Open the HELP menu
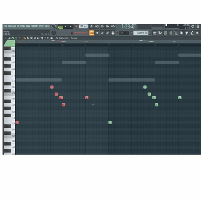Screen dimensions: 201x201 coord(47,26)
